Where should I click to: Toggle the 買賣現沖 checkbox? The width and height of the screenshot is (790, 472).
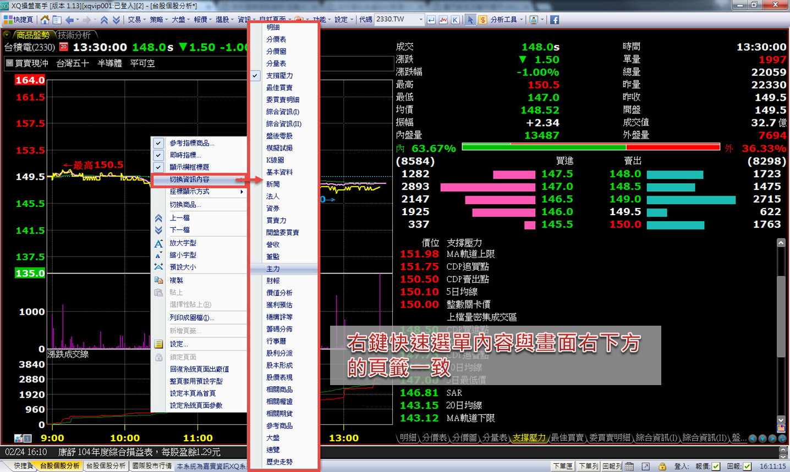point(9,63)
